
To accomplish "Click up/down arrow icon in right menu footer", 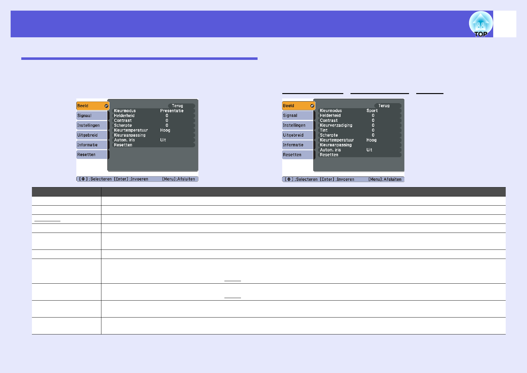I will coord(289,179).
